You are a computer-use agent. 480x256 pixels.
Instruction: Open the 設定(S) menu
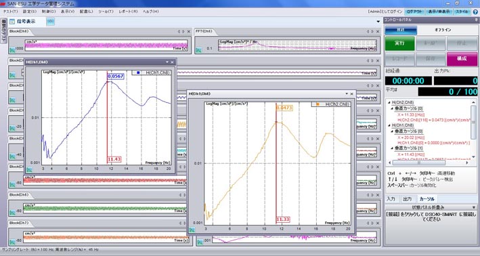(30, 12)
